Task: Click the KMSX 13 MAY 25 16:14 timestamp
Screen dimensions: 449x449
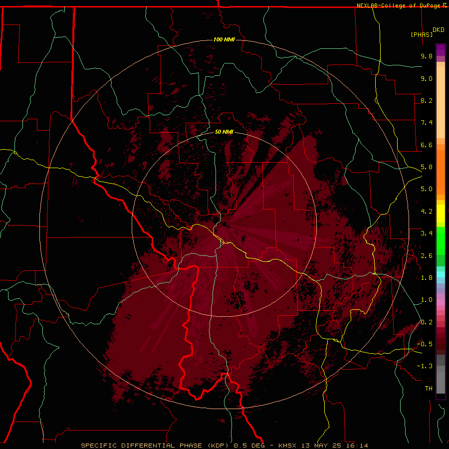Action: tap(323, 446)
